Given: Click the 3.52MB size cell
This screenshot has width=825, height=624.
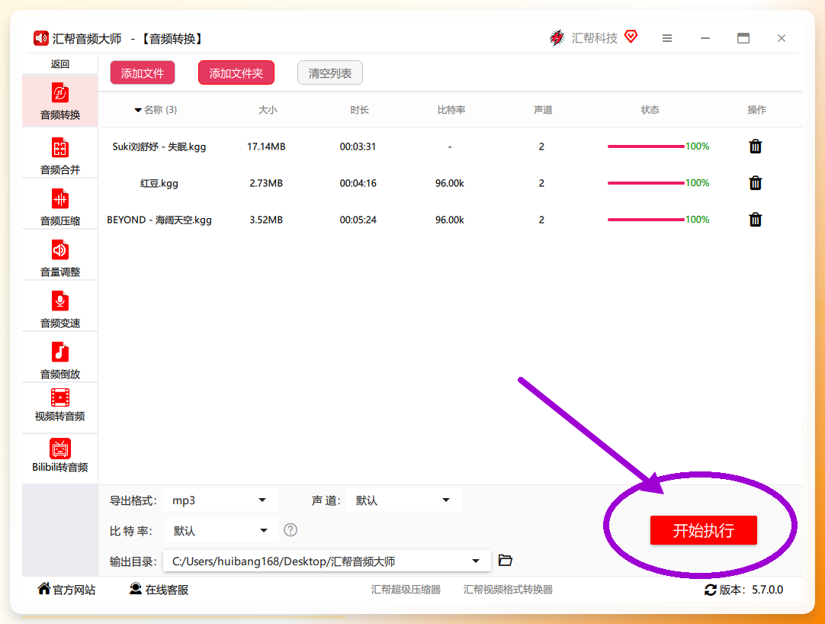Looking at the screenshot, I should 266,220.
